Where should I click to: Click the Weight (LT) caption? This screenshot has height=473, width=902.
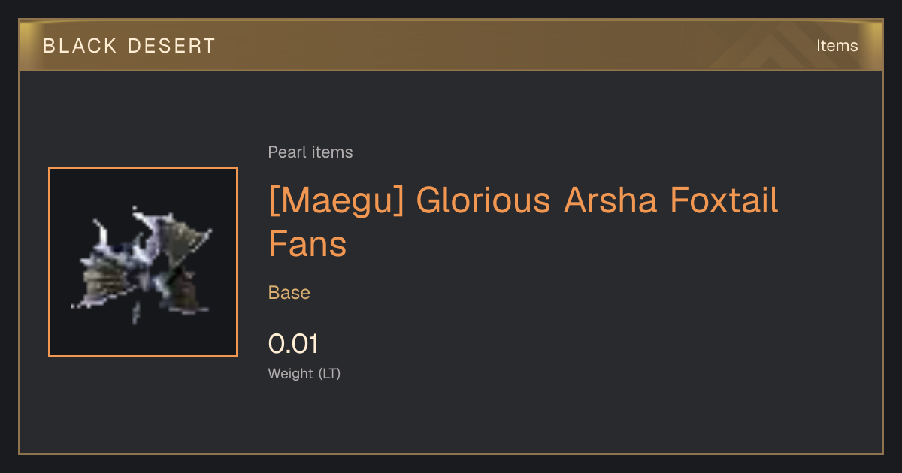pyautogui.click(x=304, y=373)
